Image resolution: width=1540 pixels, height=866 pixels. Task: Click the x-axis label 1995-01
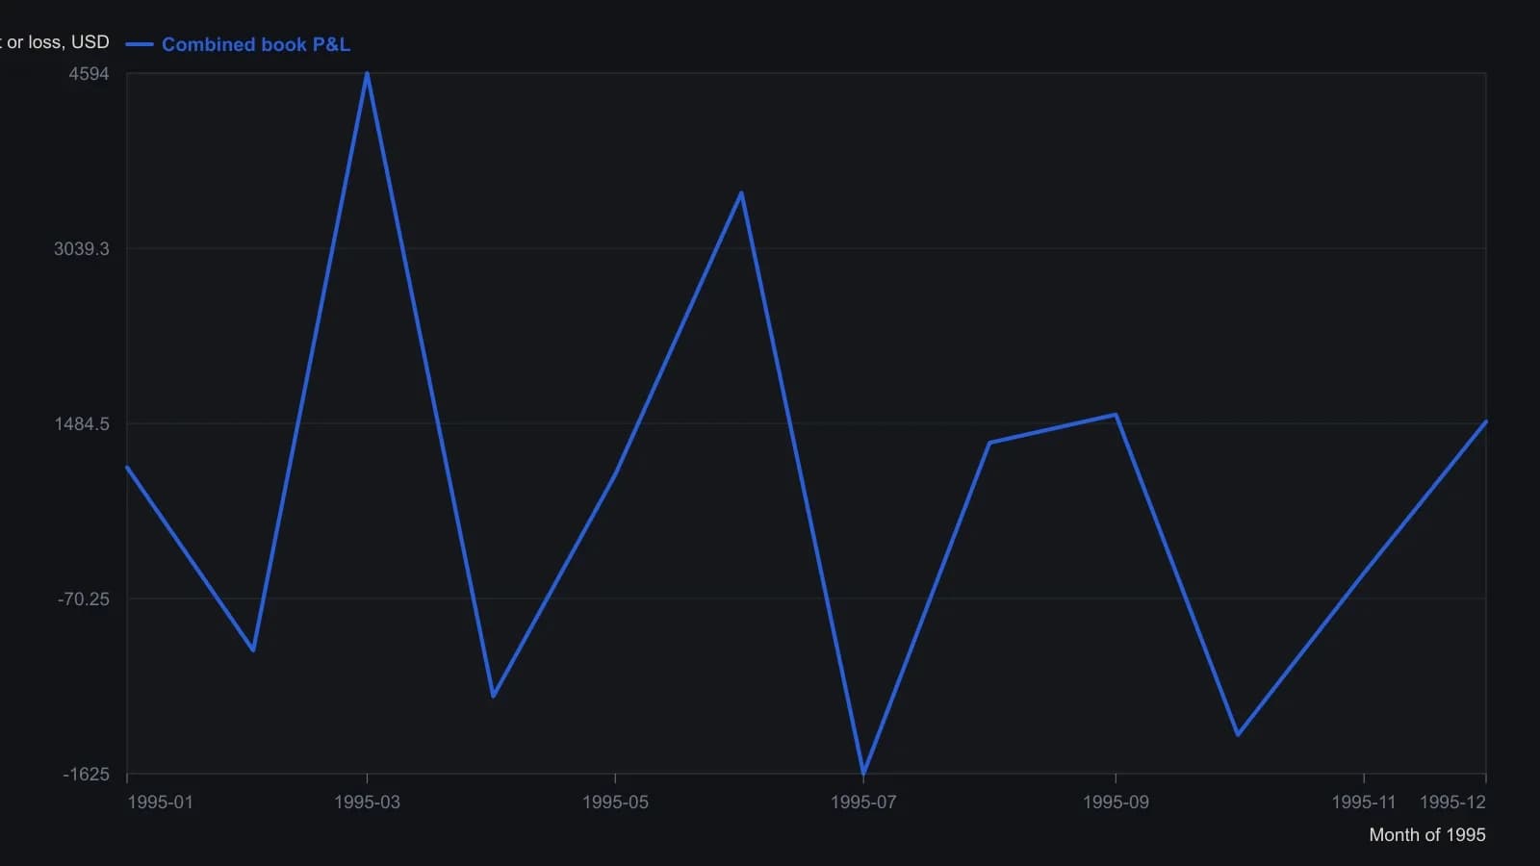tap(160, 802)
